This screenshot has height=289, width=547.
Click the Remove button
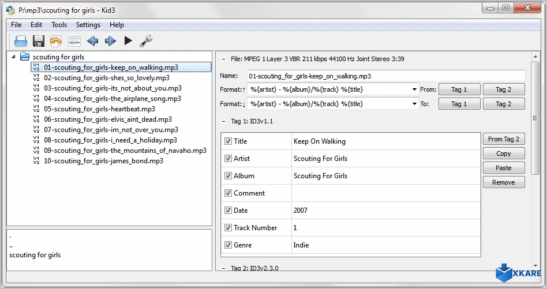(x=504, y=182)
